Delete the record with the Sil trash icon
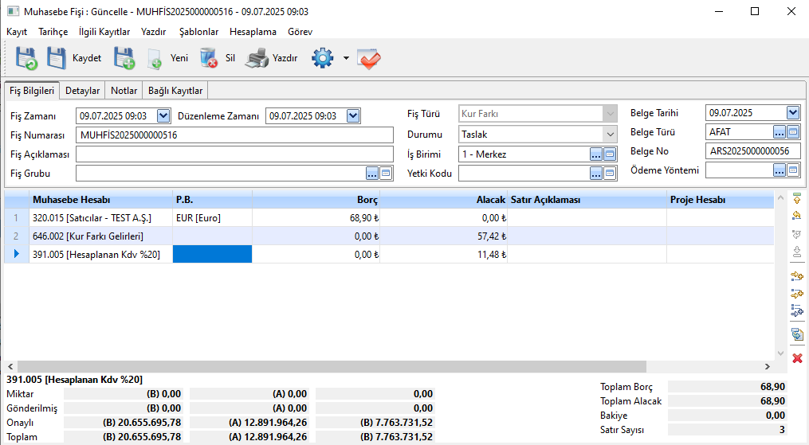Viewport: 809px width, 445px height. 218,58
